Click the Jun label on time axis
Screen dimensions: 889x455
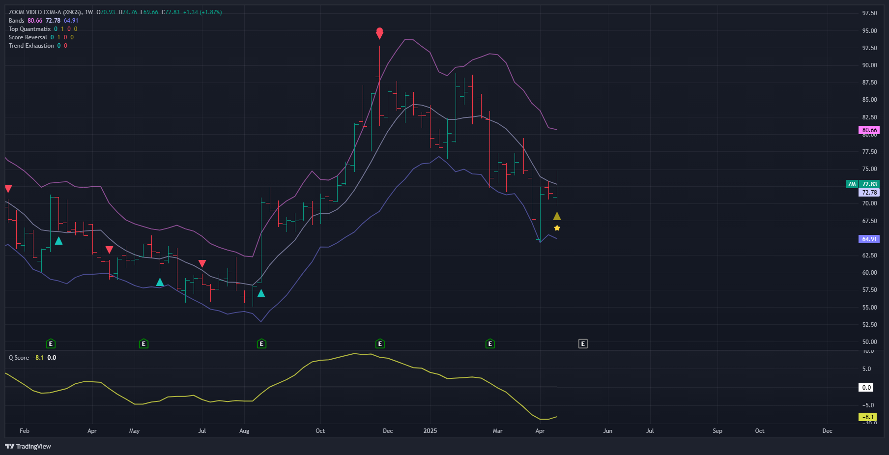point(607,431)
